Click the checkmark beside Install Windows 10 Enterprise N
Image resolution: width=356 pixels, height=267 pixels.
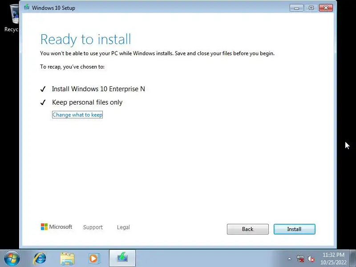click(43, 89)
